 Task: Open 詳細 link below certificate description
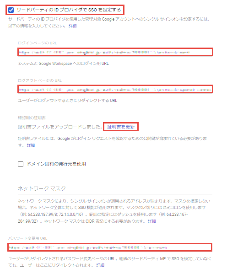tap(31, 145)
